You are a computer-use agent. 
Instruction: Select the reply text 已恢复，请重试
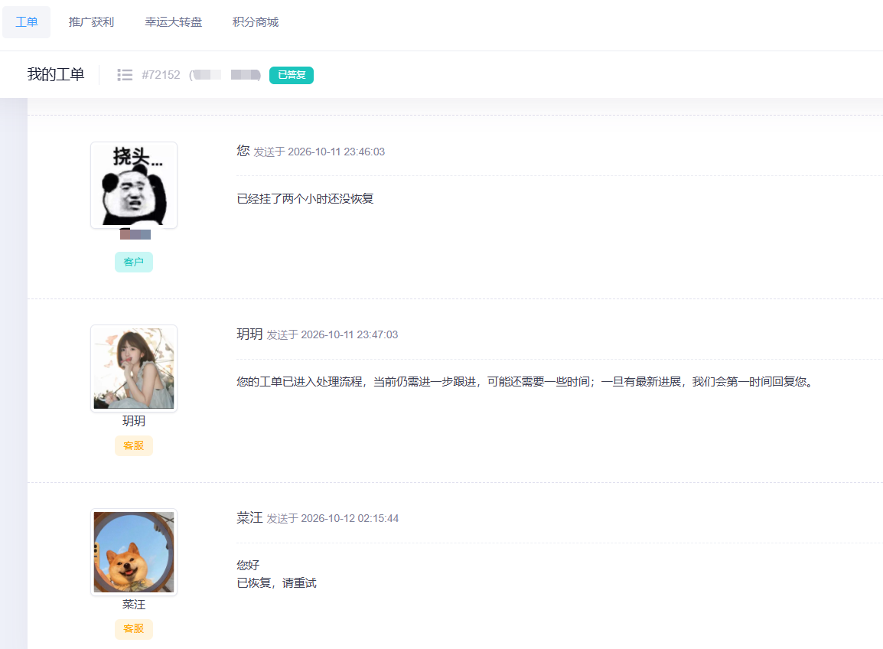coord(276,583)
